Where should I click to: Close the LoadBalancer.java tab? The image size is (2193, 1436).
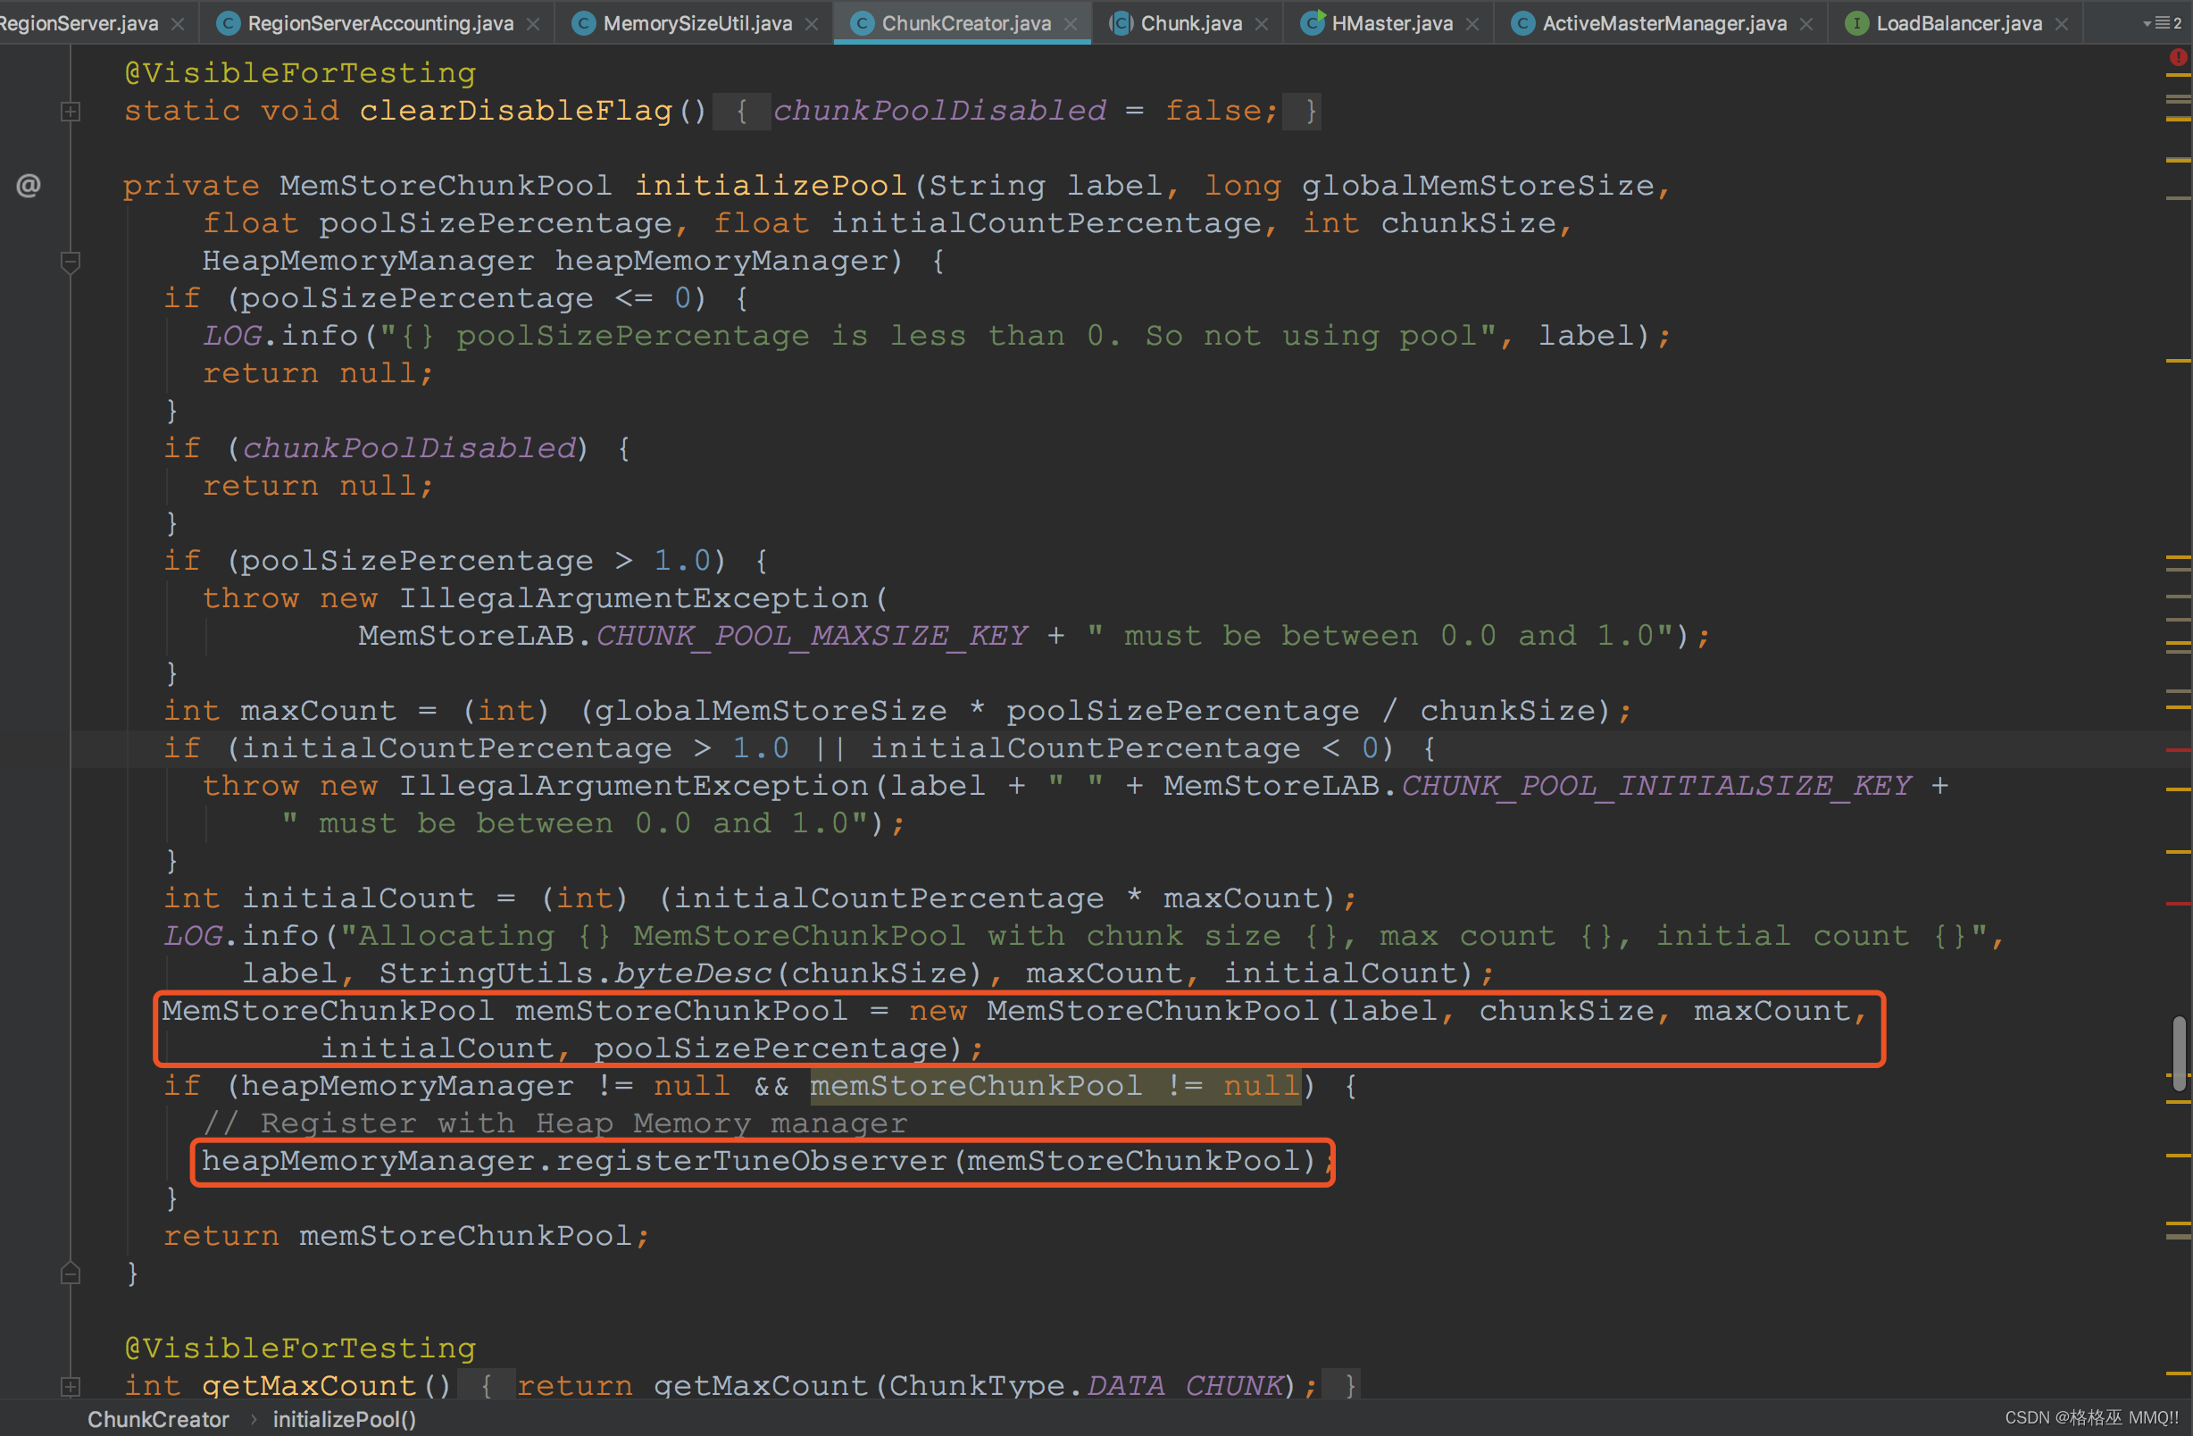coord(2062,24)
